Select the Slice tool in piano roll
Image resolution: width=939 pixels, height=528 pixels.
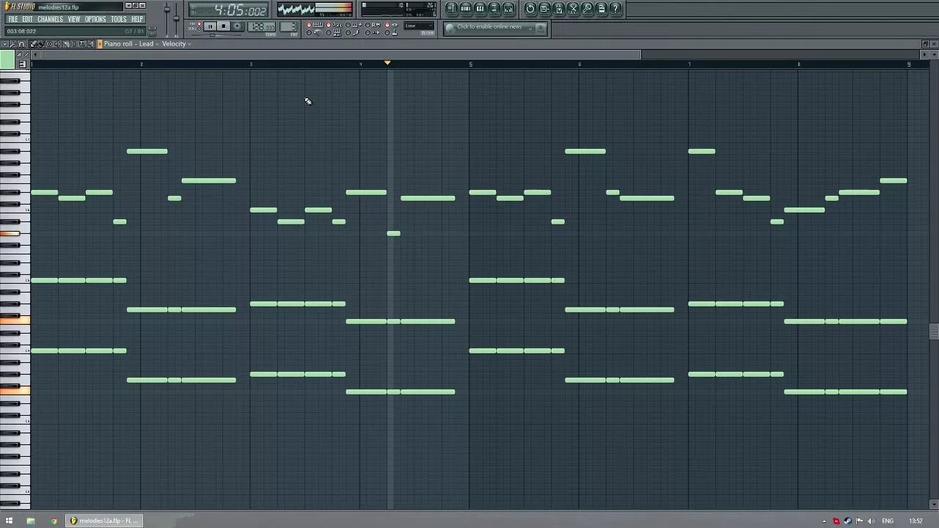pyautogui.click(x=66, y=44)
